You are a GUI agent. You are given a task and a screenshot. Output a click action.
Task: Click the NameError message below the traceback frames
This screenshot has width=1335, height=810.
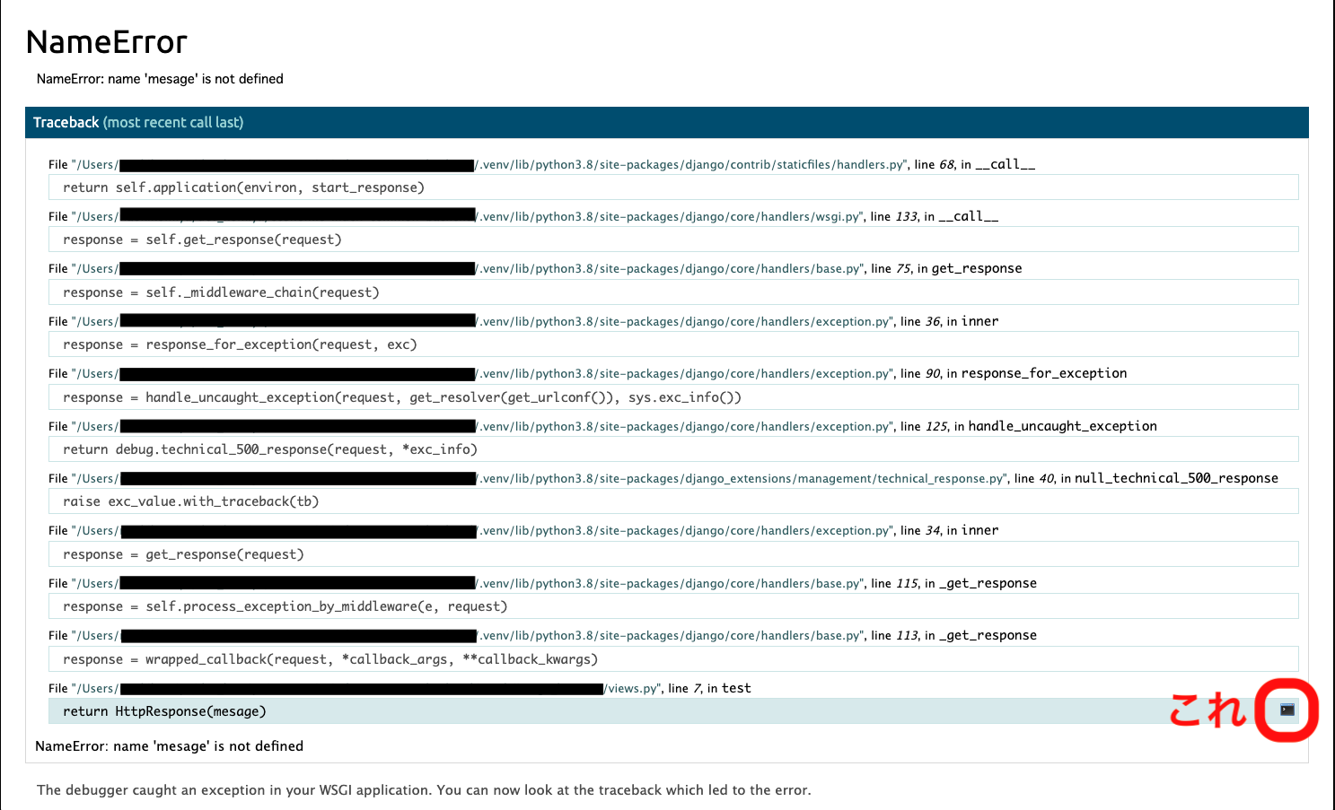tap(170, 746)
